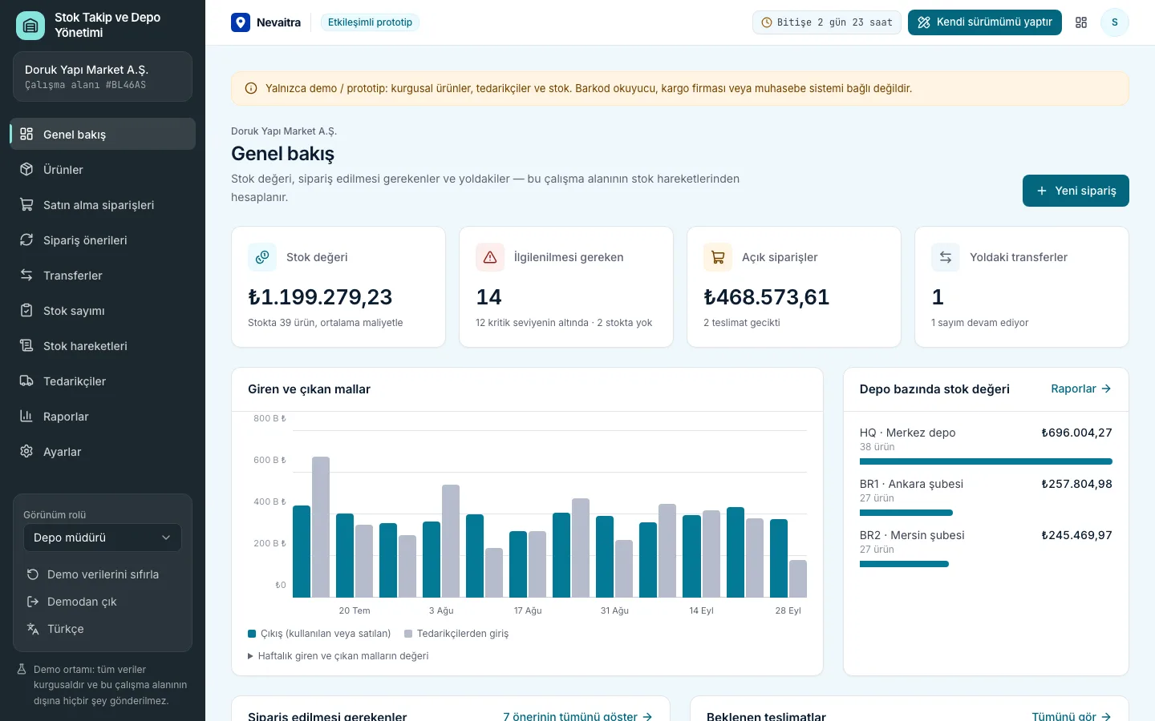
Task: Open Ayarlar gear icon in sidebar
Action: (26, 452)
